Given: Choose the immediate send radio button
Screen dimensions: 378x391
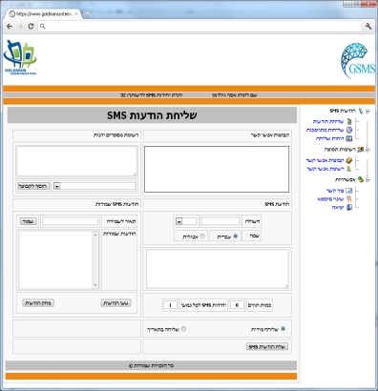Looking at the screenshot, I should click(x=283, y=329).
